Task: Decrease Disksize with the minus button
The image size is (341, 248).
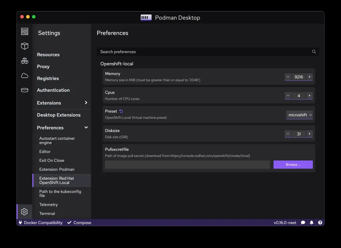Action: pos(288,134)
